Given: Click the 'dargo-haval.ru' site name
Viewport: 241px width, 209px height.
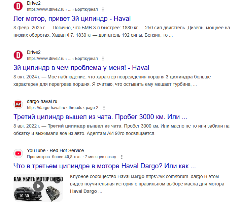Looking at the screenshot, I should (42, 101).
